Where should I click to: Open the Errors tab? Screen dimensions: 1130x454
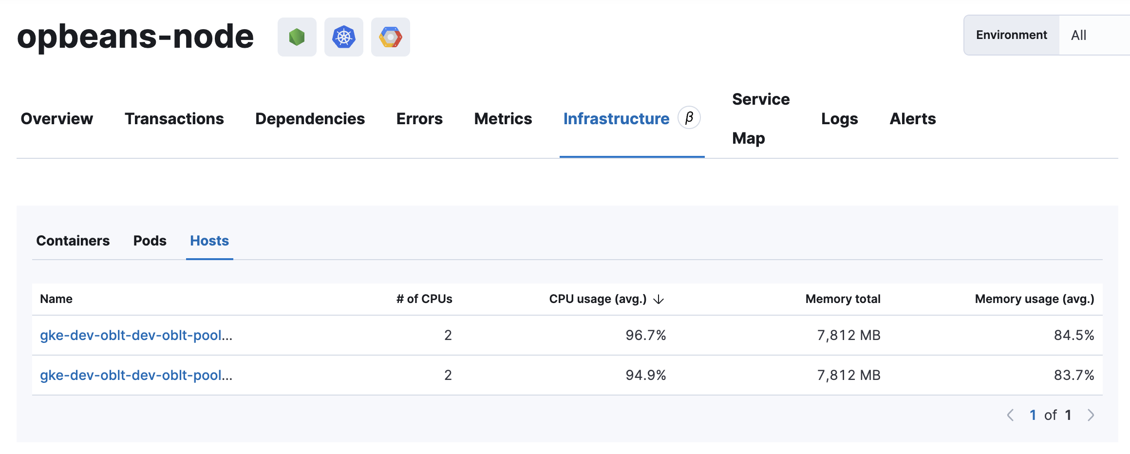(419, 118)
